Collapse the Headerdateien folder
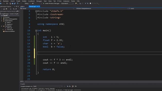The image size is (162, 91). point(1,21)
